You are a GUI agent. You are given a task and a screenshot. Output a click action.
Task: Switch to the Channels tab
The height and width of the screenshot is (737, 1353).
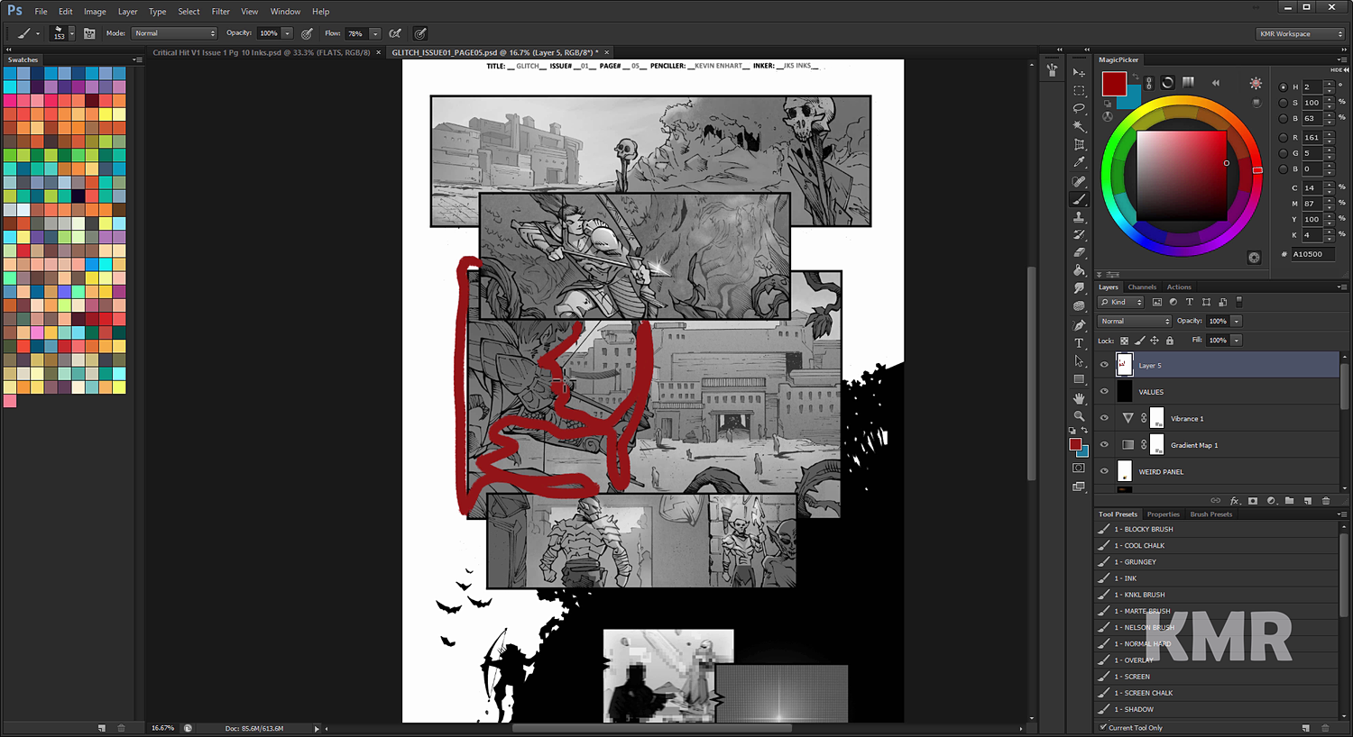(1142, 287)
